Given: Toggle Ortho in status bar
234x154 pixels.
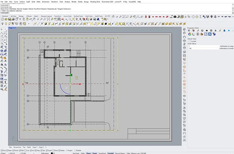Looking at the screenshot, I should click(83, 153).
